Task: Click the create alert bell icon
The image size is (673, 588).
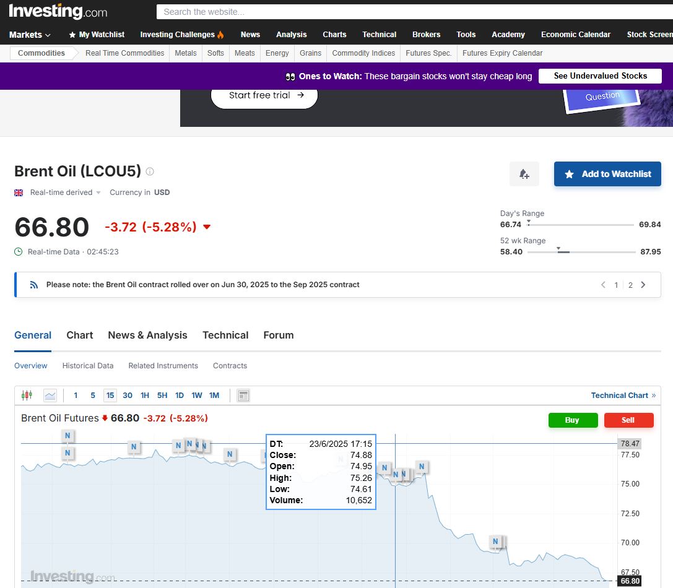Action: 524,175
